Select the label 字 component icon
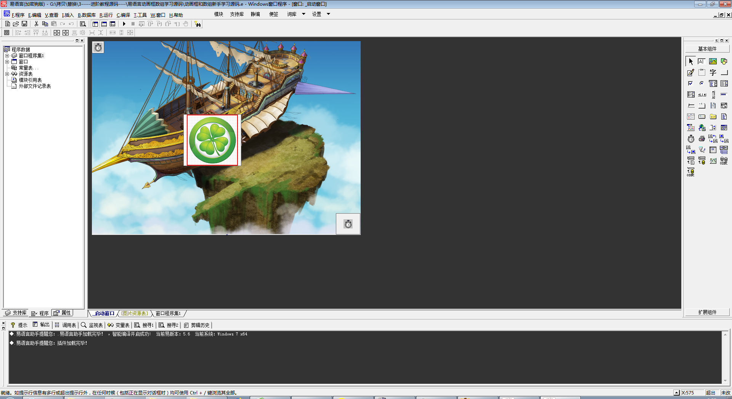This screenshot has width=732, height=399. point(713,72)
